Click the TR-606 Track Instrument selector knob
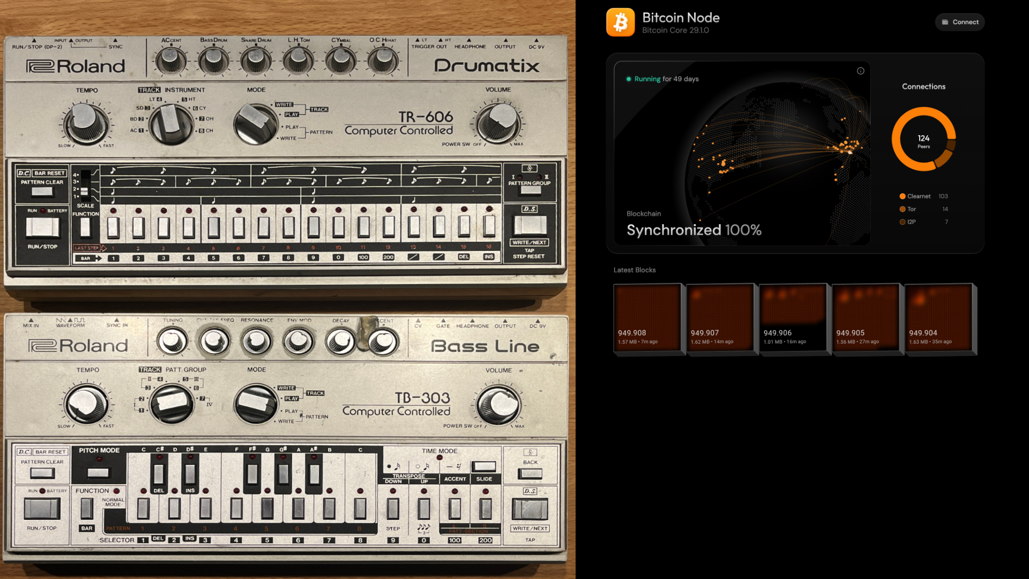Screen dimensions: 1029x579 pos(170,124)
